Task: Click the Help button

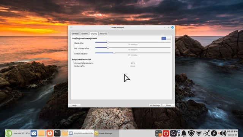Action: pos(74,105)
